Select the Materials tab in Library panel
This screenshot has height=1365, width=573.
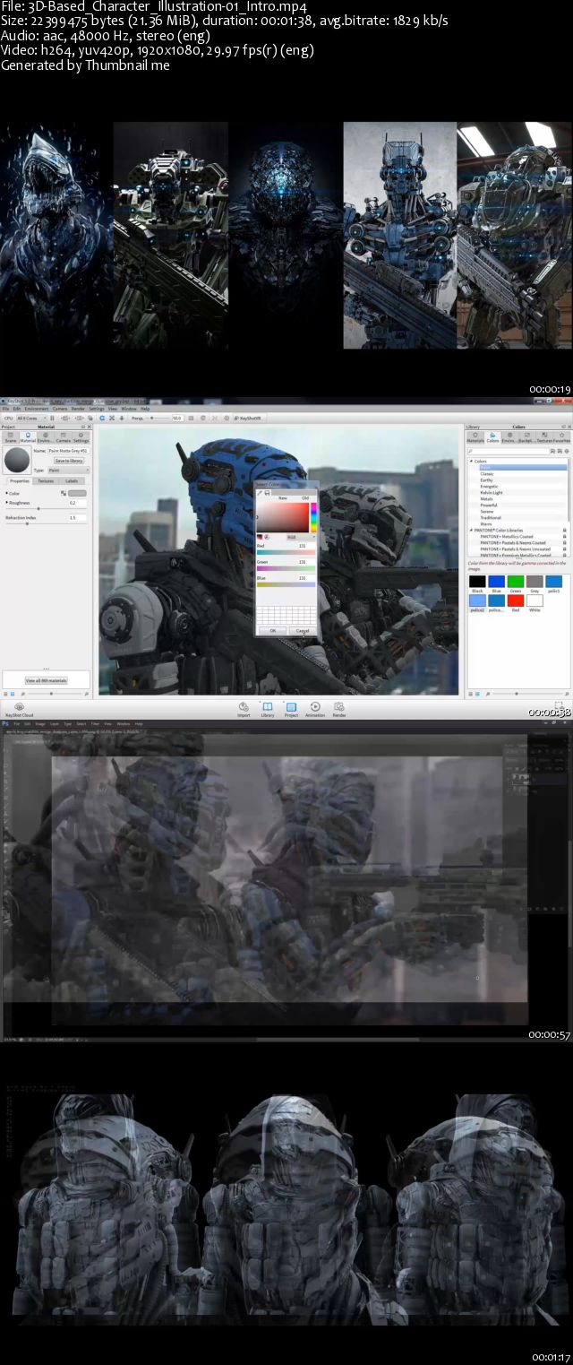(x=475, y=438)
